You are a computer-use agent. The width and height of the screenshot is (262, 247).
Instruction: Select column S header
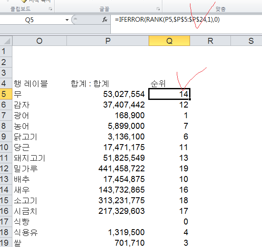pos(247,41)
